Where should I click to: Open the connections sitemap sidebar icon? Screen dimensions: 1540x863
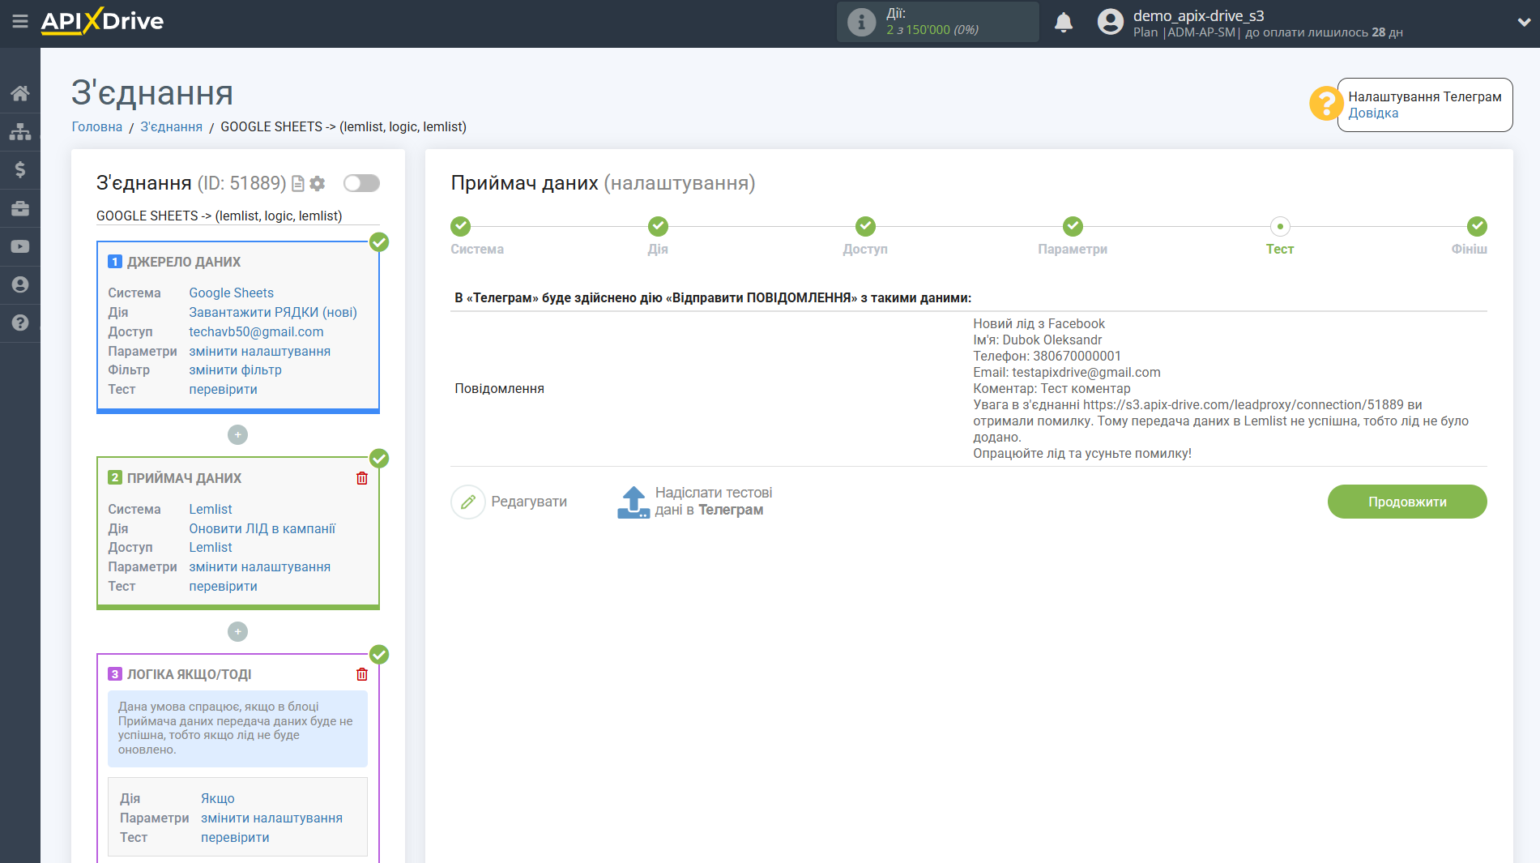tap(20, 131)
